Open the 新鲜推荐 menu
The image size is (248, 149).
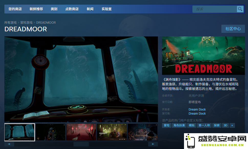pos(36,9)
